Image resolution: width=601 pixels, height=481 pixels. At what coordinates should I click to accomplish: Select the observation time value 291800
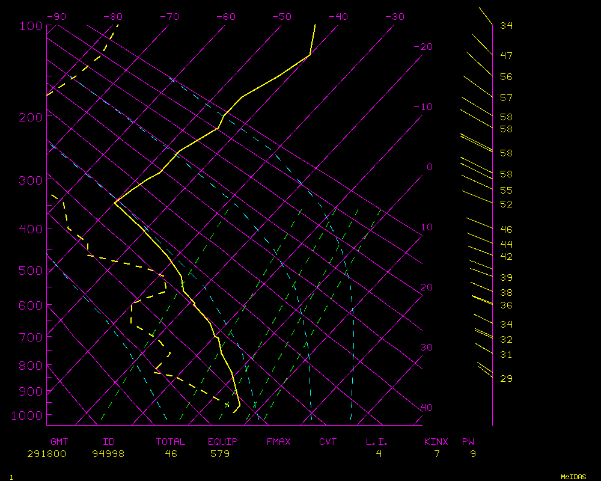[46, 454]
